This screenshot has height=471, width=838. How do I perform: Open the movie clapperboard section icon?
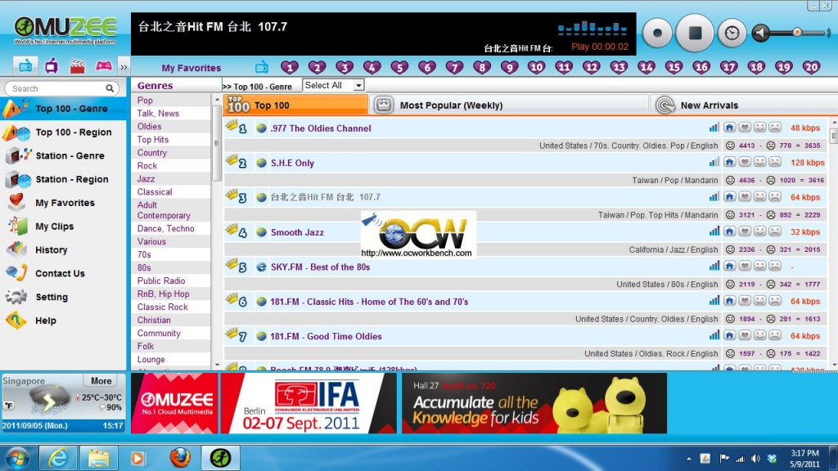coord(78,66)
